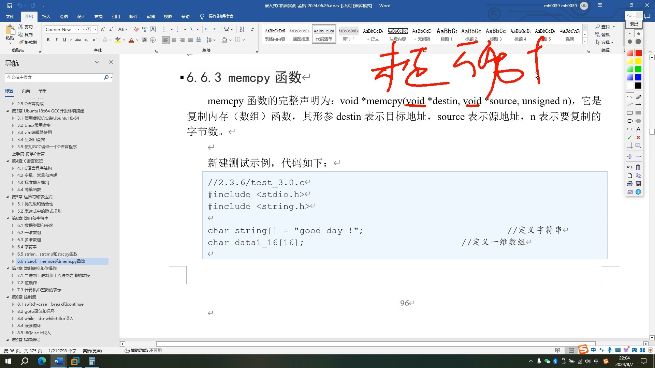The height and width of the screenshot is (368, 655).
Task: Open Microsoft Edge from the taskbar
Action: (42, 361)
